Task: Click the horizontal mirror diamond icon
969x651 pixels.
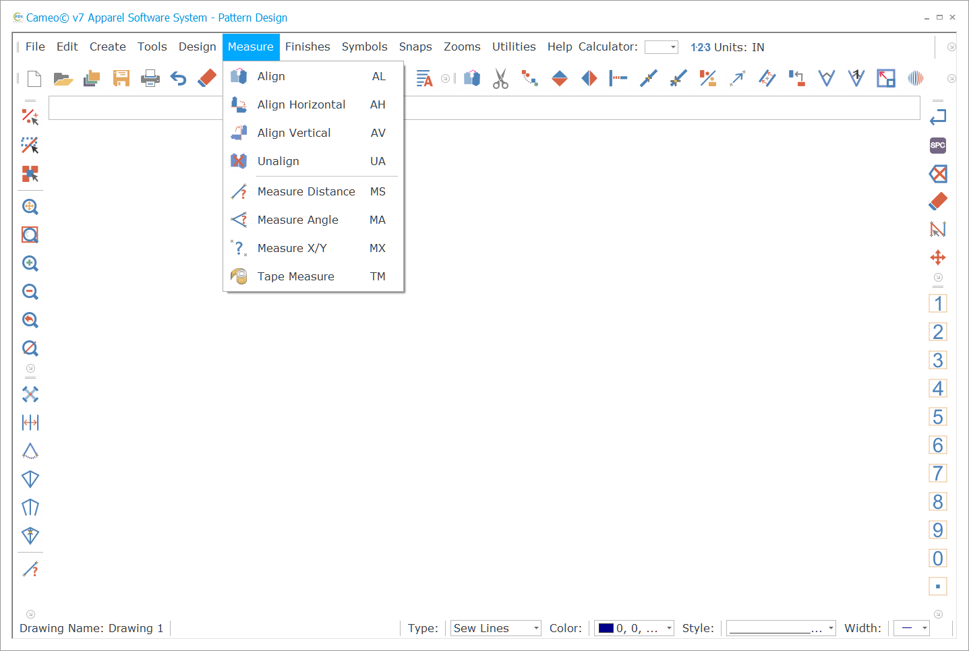Action: (x=589, y=79)
